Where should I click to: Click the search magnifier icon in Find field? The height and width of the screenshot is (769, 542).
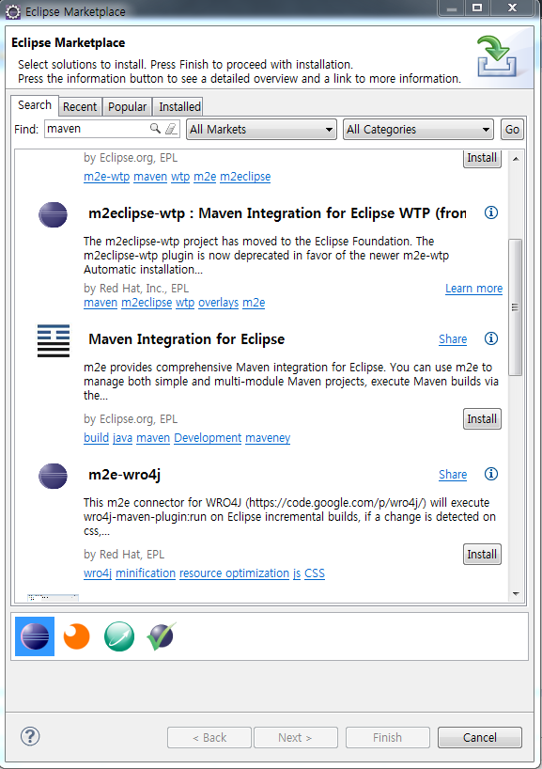155,129
